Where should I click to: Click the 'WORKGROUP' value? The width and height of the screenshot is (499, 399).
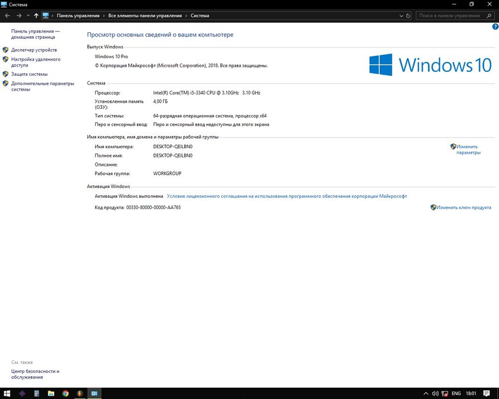[167, 173]
